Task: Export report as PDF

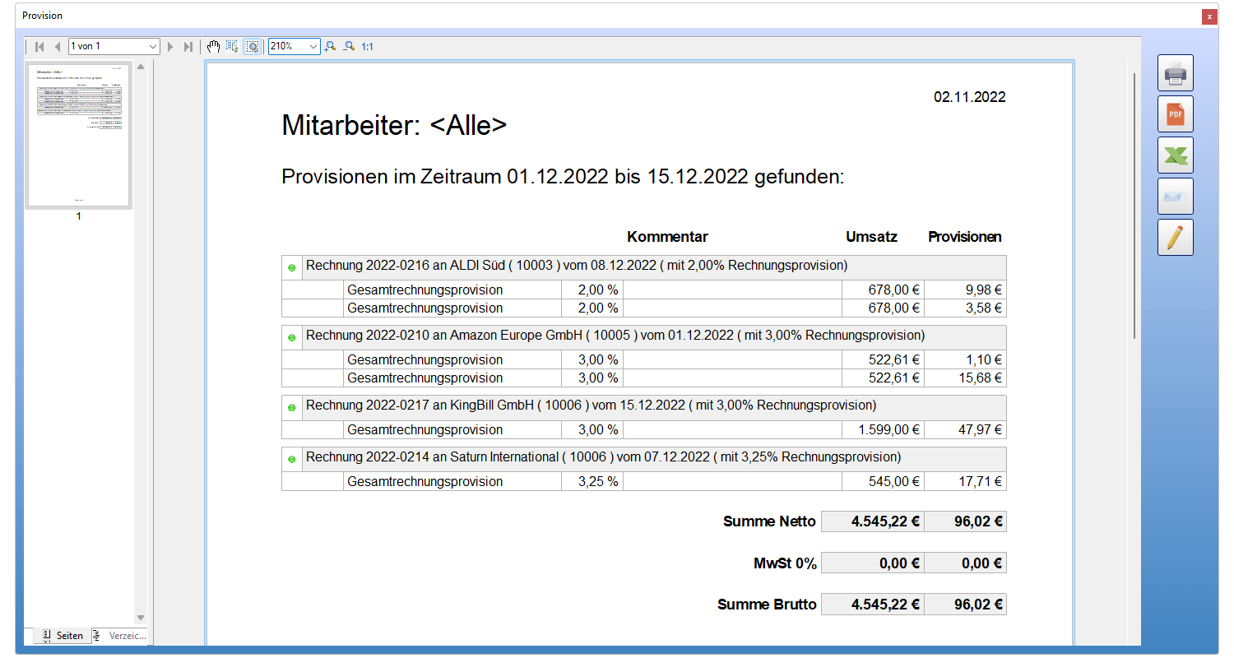Action: pyautogui.click(x=1176, y=114)
